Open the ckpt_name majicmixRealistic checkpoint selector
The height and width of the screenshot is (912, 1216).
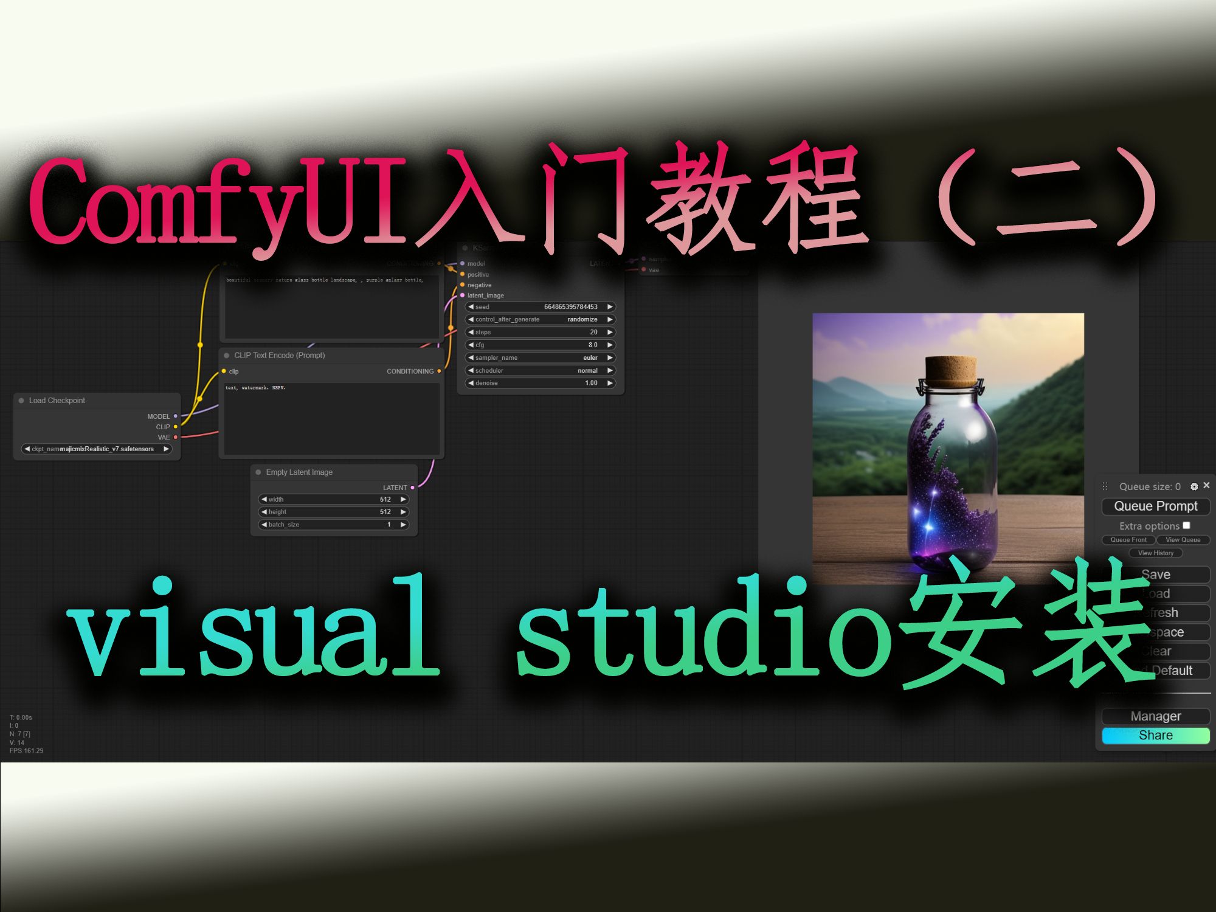point(97,449)
